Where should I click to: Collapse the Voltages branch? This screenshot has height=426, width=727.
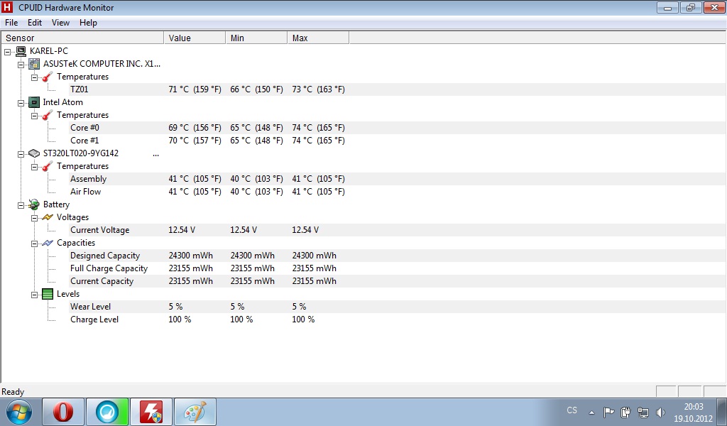[34, 218]
